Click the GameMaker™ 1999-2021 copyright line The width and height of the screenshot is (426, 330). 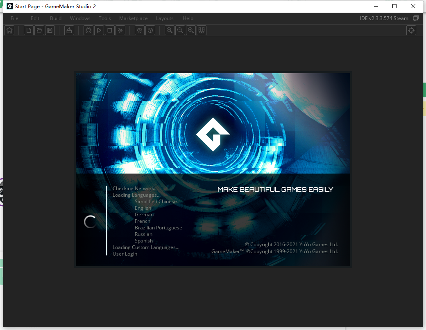(x=275, y=251)
